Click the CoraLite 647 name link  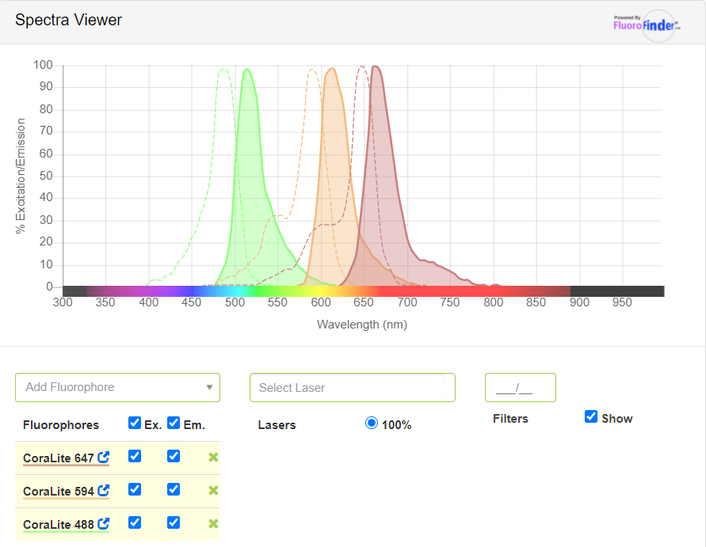click(x=59, y=458)
